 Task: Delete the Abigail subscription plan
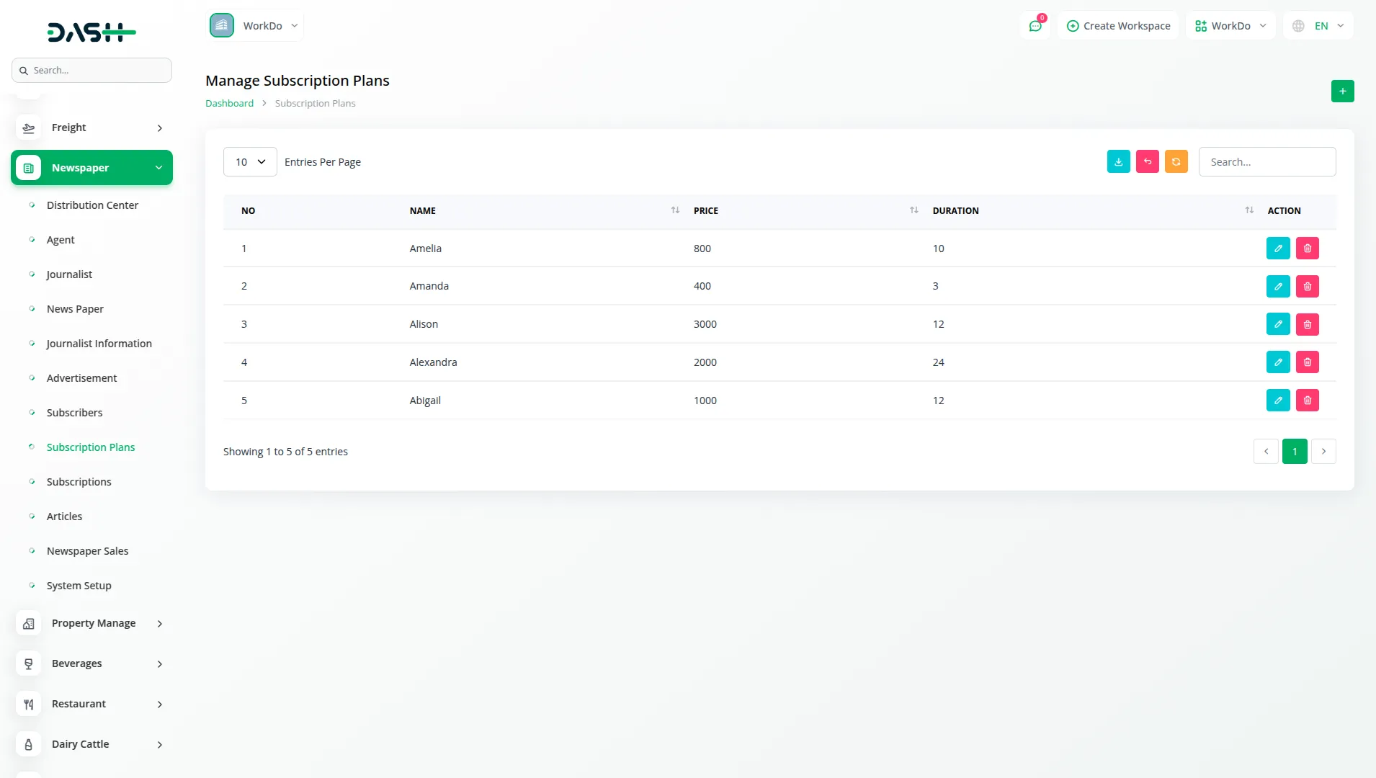[x=1307, y=401]
